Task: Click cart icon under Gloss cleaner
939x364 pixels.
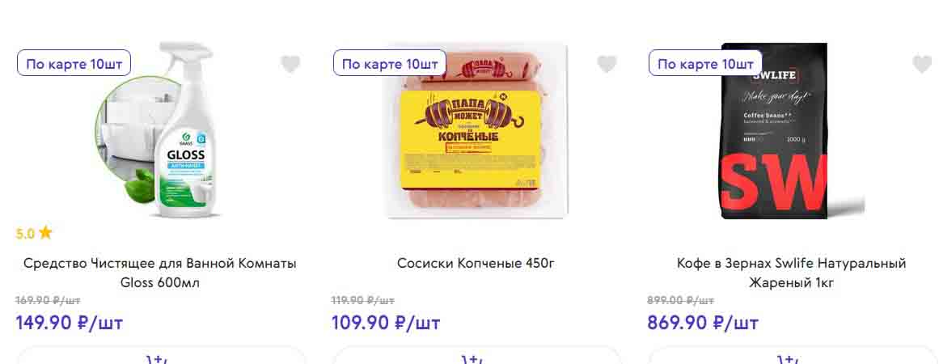Action: 161,357
